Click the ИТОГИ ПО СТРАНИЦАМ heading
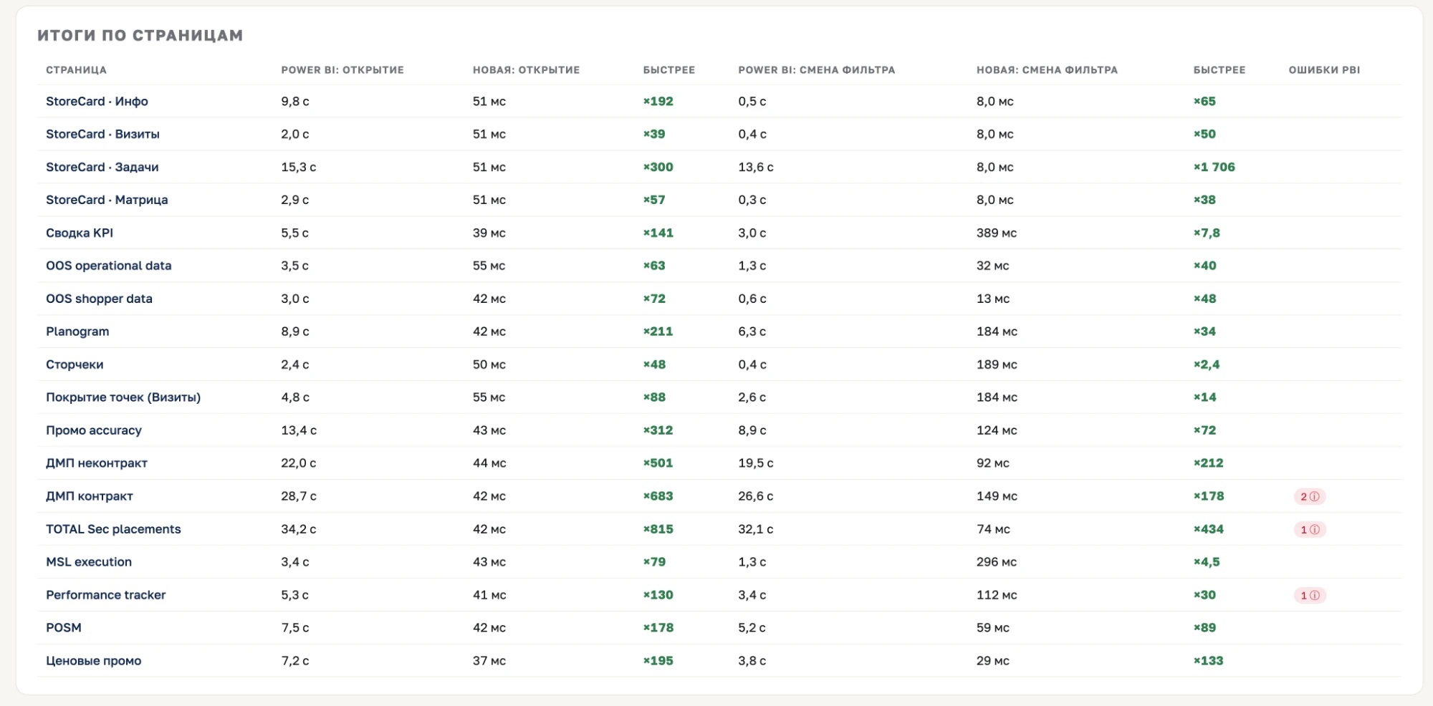 (x=140, y=35)
